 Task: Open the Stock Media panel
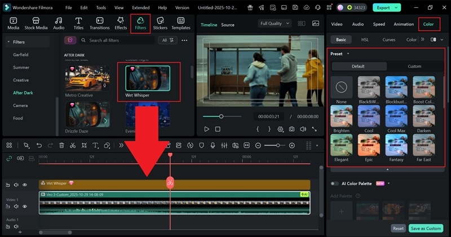coord(36,23)
